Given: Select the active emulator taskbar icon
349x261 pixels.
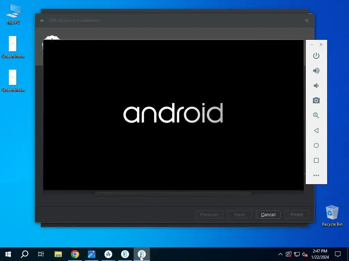Looking at the screenshot, I should 141,254.
